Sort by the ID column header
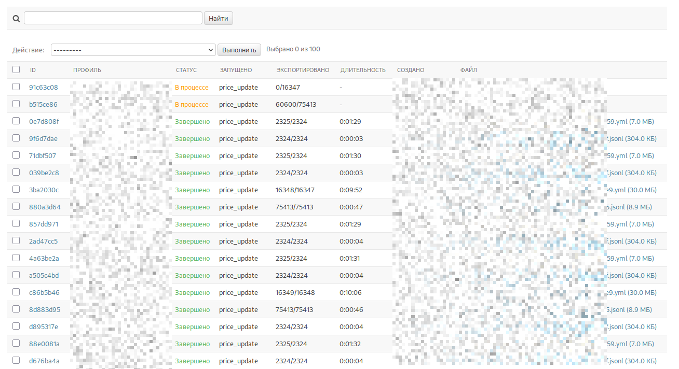This screenshot has width=679, height=369. [x=33, y=70]
